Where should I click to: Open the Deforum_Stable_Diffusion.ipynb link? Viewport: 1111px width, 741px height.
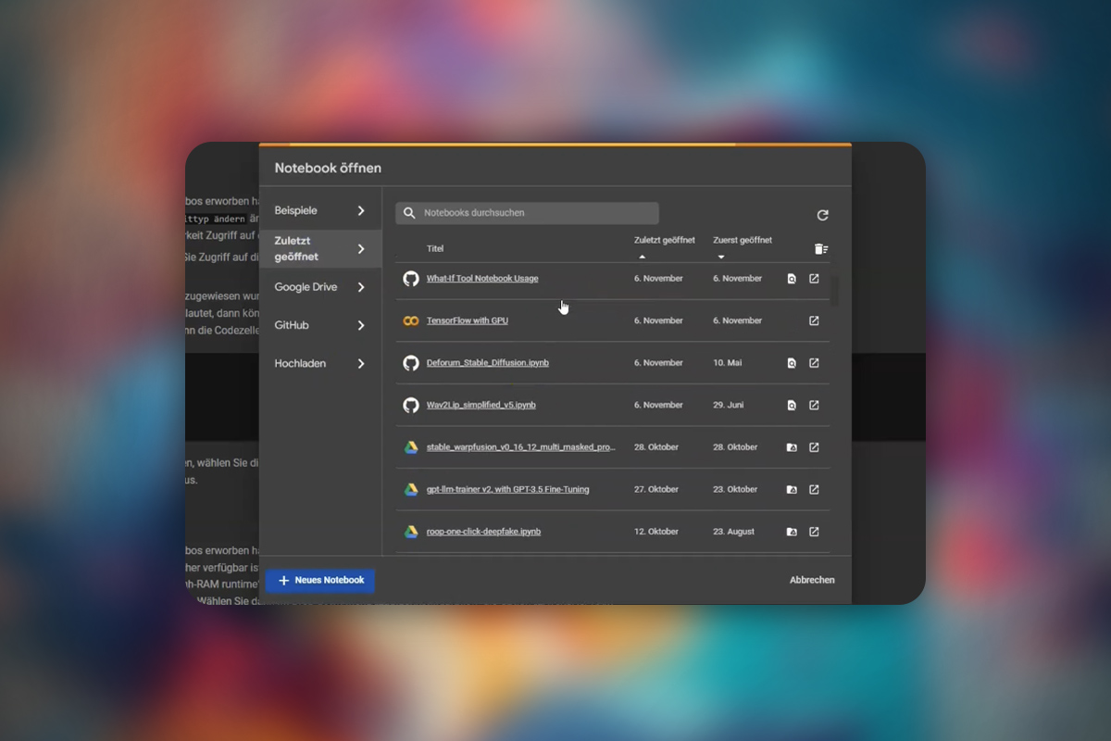[x=488, y=363]
